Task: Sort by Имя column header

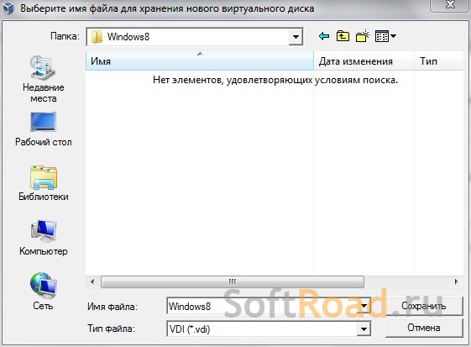Action: pyautogui.click(x=200, y=61)
